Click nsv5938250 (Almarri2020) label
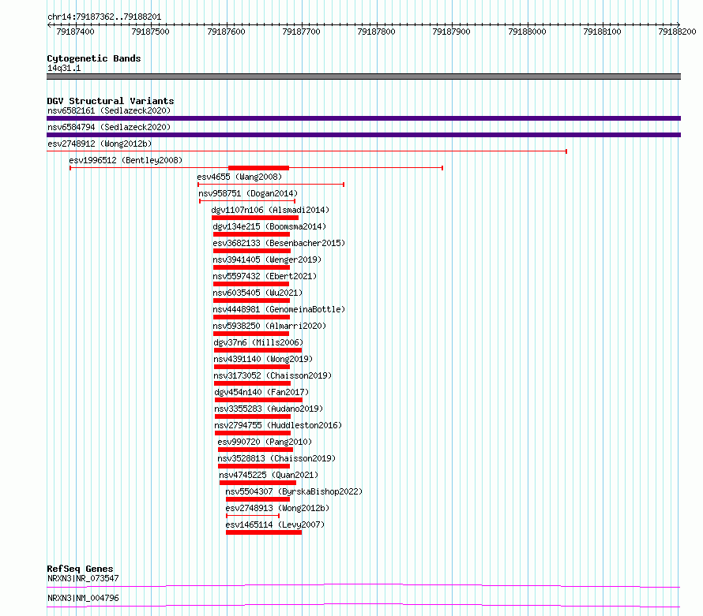Screen dimensions: 703x616 [269, 326]
